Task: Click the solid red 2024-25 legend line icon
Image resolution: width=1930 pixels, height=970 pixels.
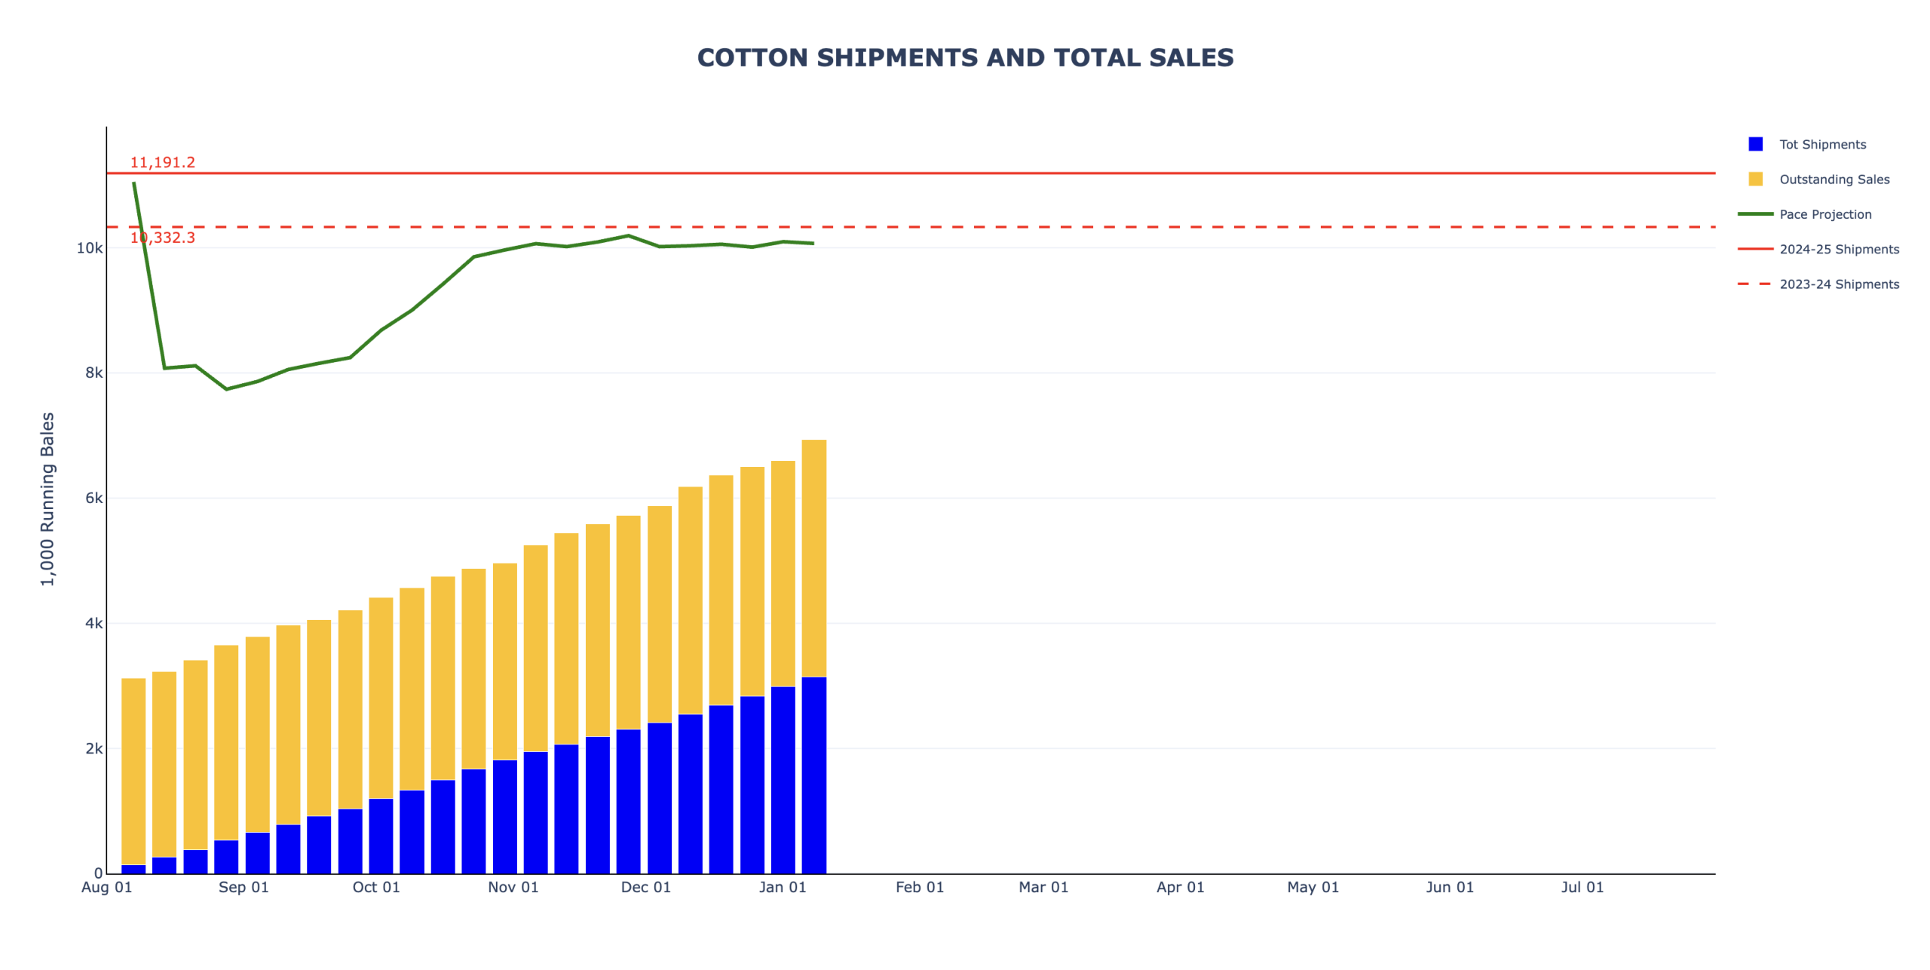Action: pyautogui.click(x=1754, y=249)
